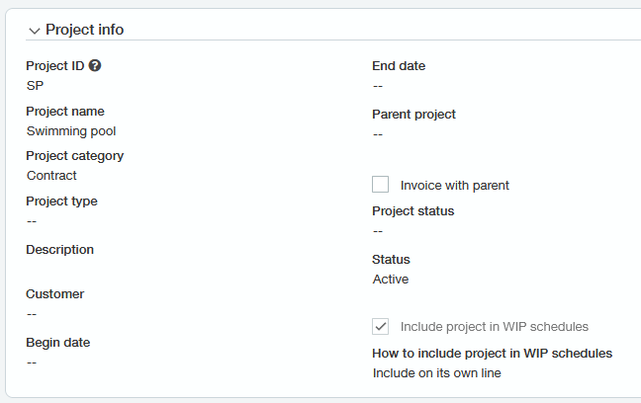Click the Customer empty value

coord(32,314)
